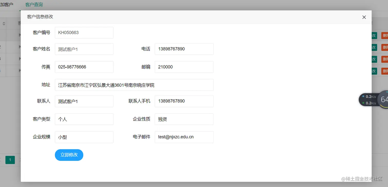Close the 客户信息修改 dialog with the X
The width and height of the screenshot is (388, 187).
click(364, 17)
